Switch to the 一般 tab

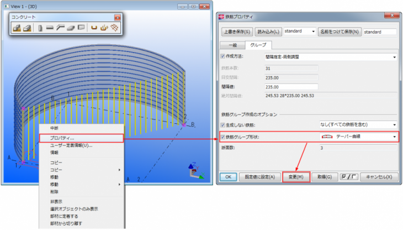tap(232, 45)
